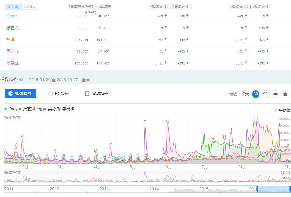Click the 移动环比 column header
Viewport: 291px width, 197px height.
click(261, 7)
